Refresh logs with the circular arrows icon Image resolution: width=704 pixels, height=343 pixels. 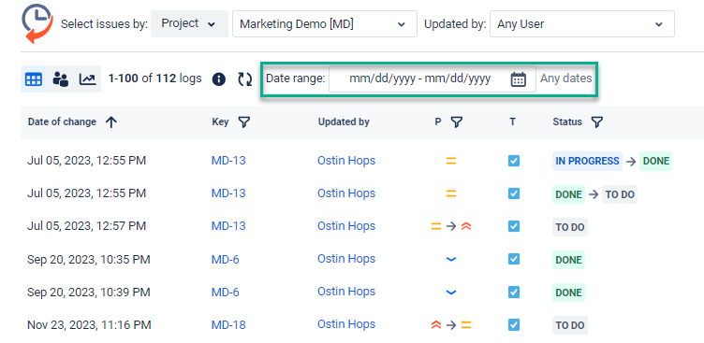(244, 79)
